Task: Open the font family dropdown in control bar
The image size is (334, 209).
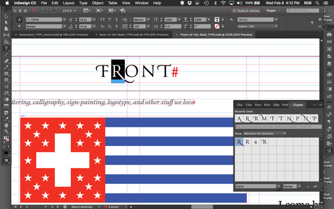Action: 65,20
